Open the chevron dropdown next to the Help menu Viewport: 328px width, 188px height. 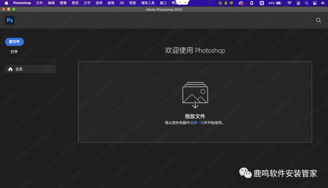pos(185,3)
